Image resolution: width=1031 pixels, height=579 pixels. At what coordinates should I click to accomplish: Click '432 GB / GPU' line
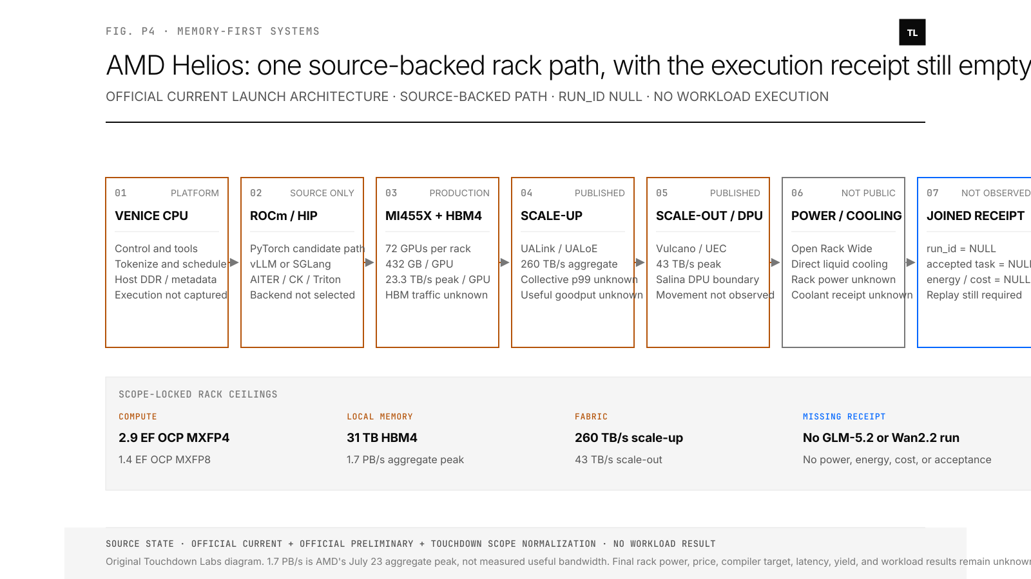tap(419, 264)
